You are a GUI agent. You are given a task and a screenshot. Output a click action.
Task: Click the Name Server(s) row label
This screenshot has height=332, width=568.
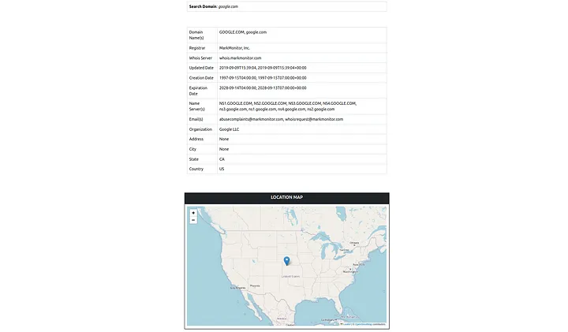click(196, 106)
